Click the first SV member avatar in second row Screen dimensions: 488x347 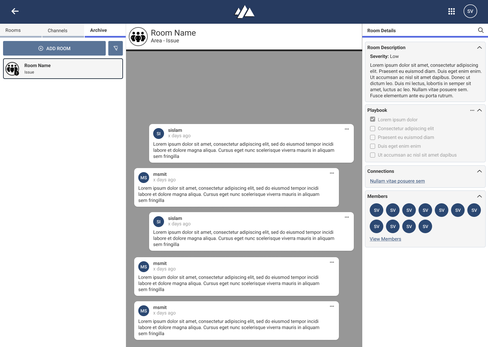click(x=377, y=226)
